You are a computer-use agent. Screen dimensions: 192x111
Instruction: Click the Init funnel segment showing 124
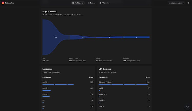point(56,37)
